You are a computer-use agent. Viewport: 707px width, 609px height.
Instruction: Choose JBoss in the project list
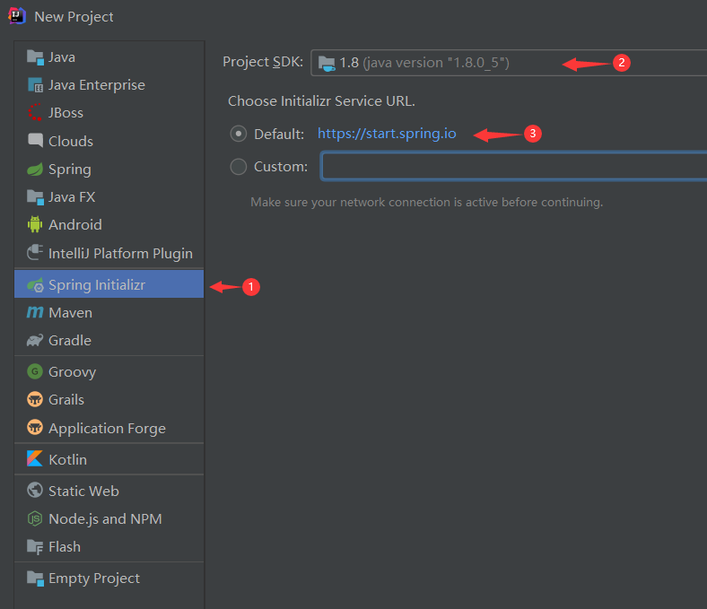[109, 113]
